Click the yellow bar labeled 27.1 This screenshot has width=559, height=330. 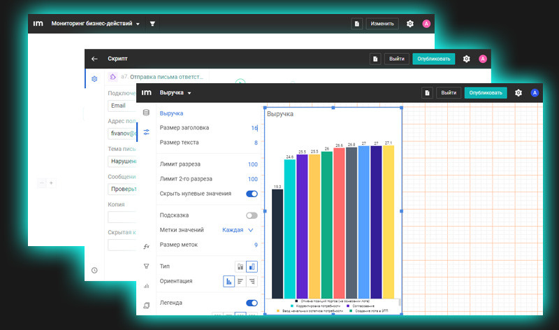pyautogui.click(x=389, y=222)
